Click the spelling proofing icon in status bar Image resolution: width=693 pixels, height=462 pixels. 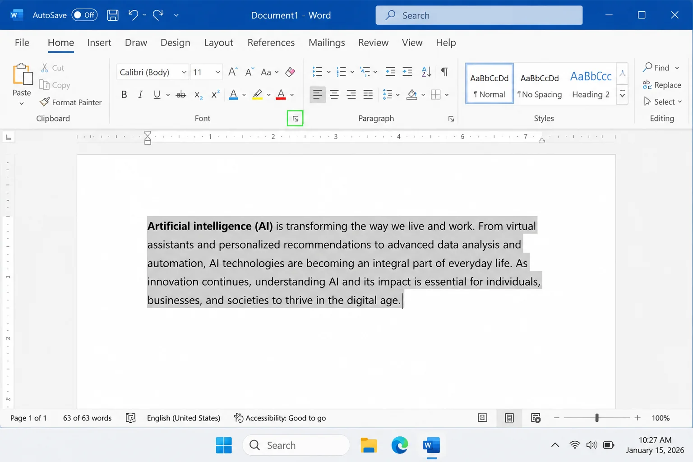pyautogui.click(x=130, y=418)
